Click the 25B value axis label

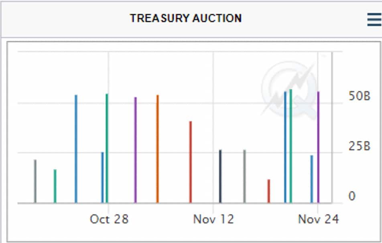coord(358,147)
